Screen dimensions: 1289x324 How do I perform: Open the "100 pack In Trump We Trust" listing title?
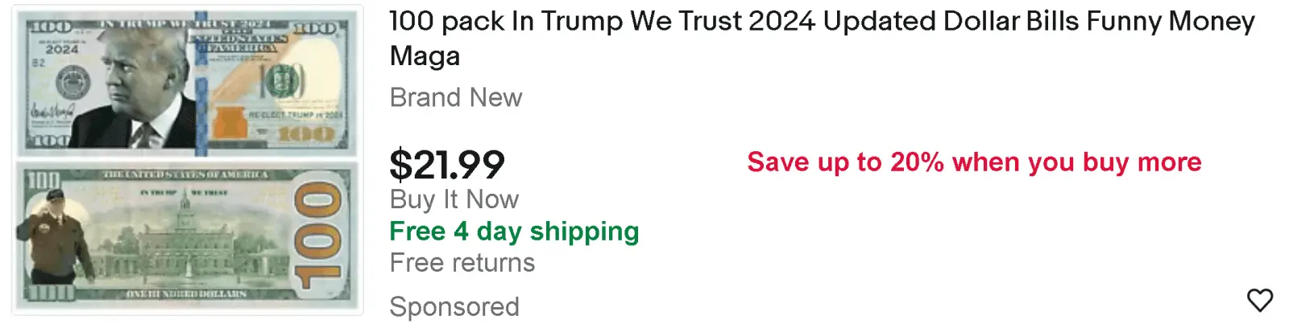pyautogui.click(x=821, y=22)
